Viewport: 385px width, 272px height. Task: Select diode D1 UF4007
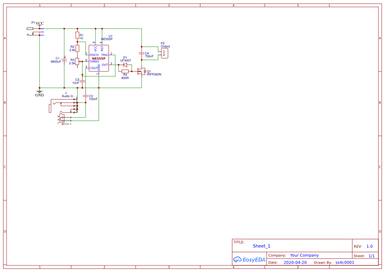[125, 64]
